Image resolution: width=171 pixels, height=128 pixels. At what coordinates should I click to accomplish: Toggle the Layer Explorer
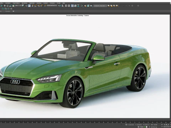click(x=69, y=6)
